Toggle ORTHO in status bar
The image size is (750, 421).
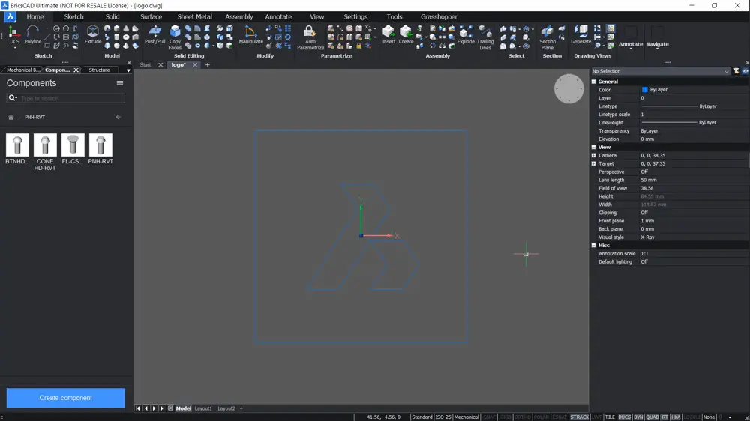click(x=522, y=417)
